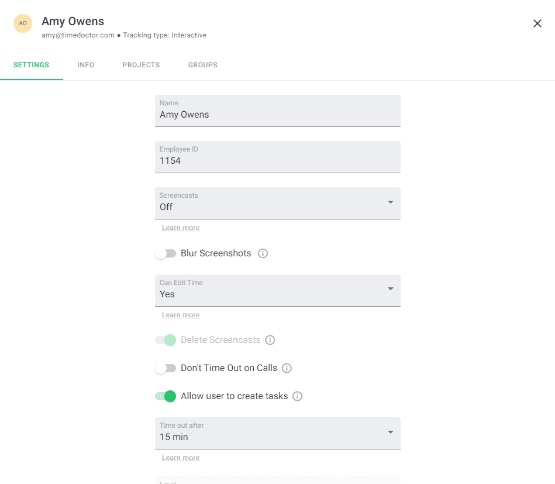Screen dimensions: 555x484
Task: Click the Name input field
Action: point(277,114)
